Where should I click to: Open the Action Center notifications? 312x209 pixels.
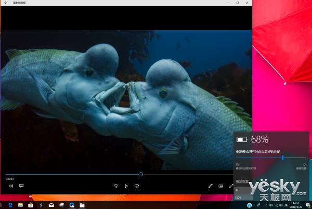[x=307, y=205]
